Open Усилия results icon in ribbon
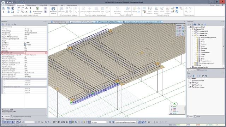 click(x=162, y=10)
